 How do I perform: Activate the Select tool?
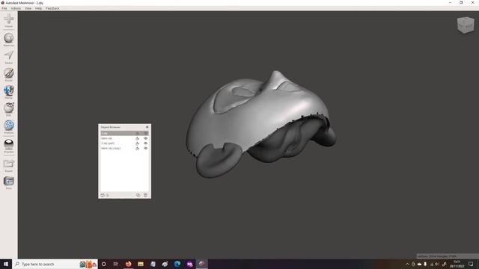tap(8, 57)
